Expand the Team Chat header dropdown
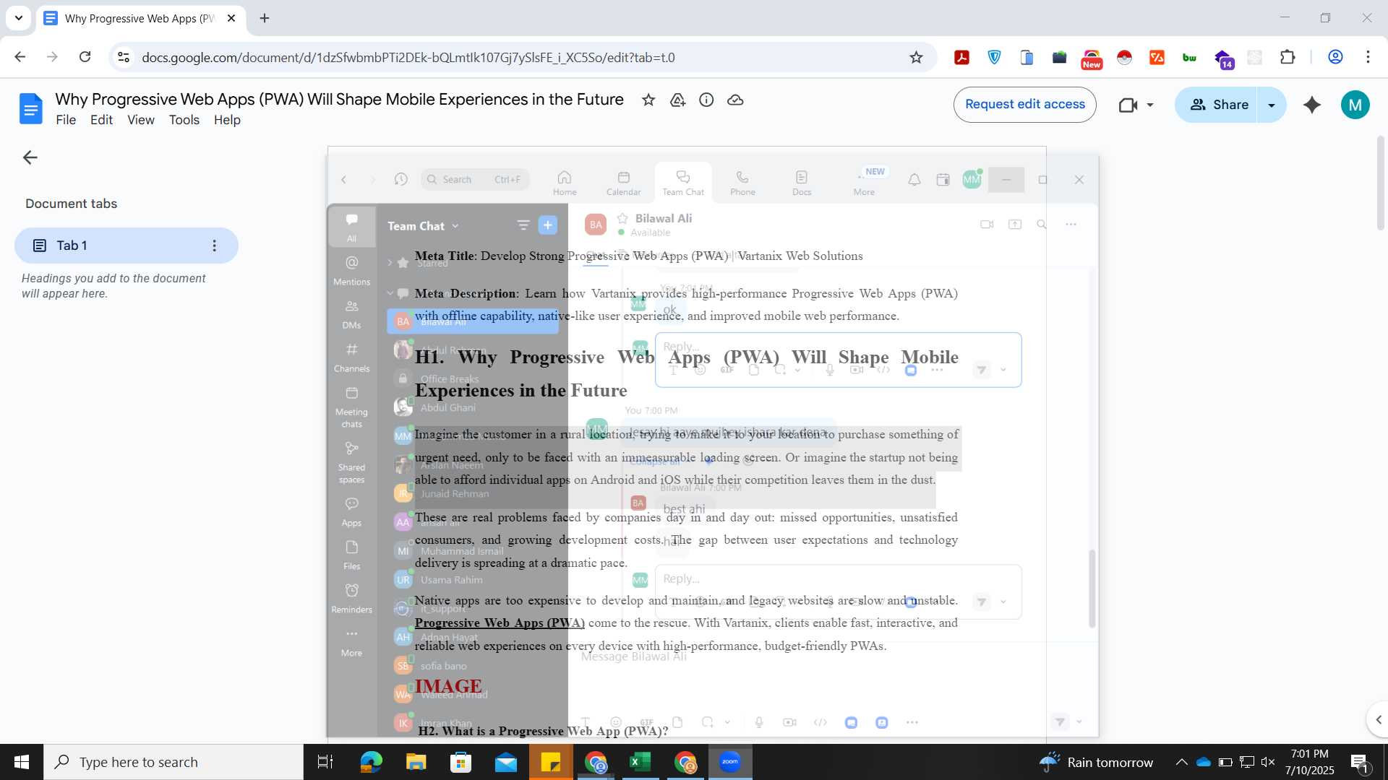Image resolution: width=1388 pixels, height=780 pixels. pyautogui.click(x=455, y=226)
